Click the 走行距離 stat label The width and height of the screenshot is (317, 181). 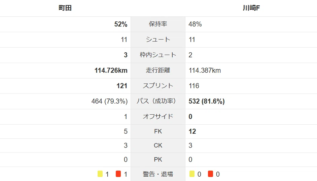[x=158, y=70]
